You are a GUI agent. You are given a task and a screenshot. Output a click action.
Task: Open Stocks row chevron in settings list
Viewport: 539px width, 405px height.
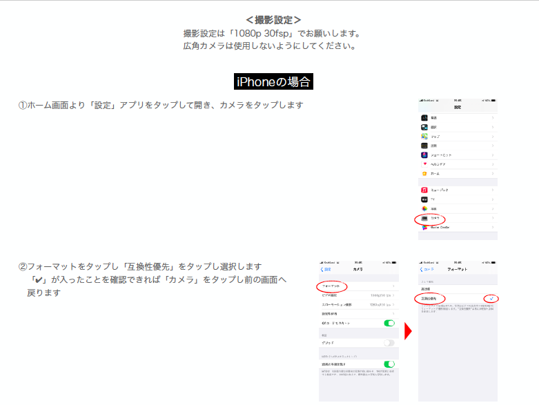point(493,118)
